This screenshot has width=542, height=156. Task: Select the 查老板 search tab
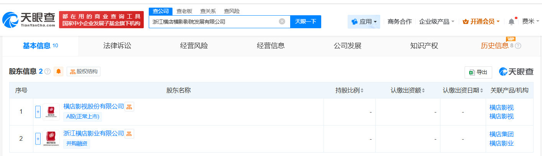[184, 11]
